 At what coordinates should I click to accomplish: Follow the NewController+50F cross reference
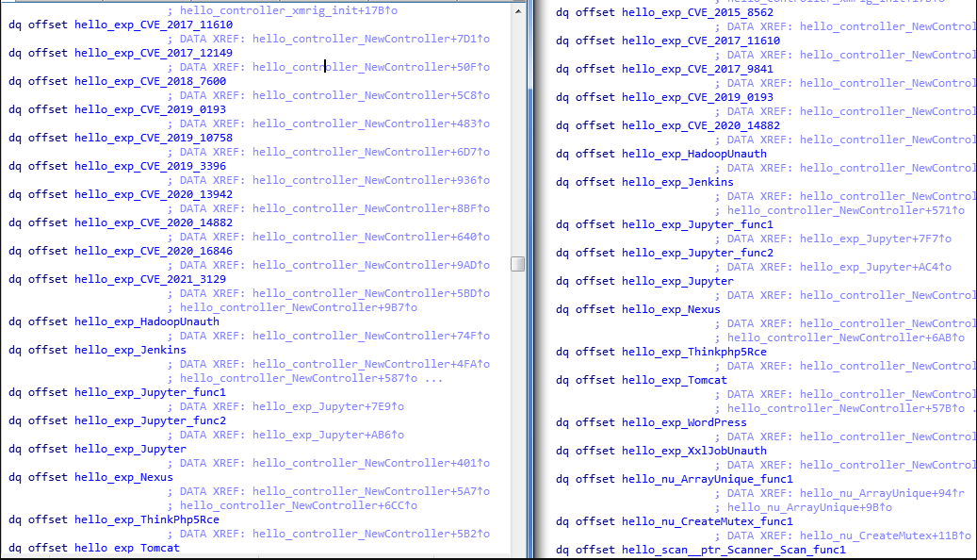tap(371, 67)
